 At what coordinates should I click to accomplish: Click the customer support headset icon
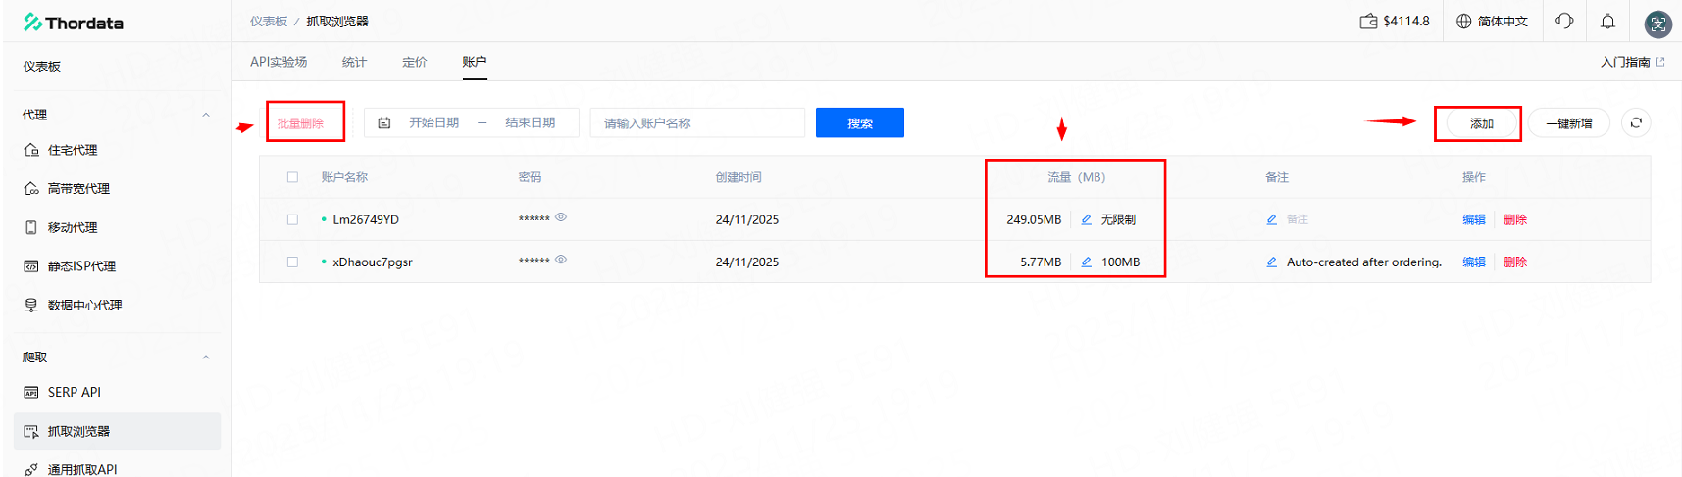1564,22
